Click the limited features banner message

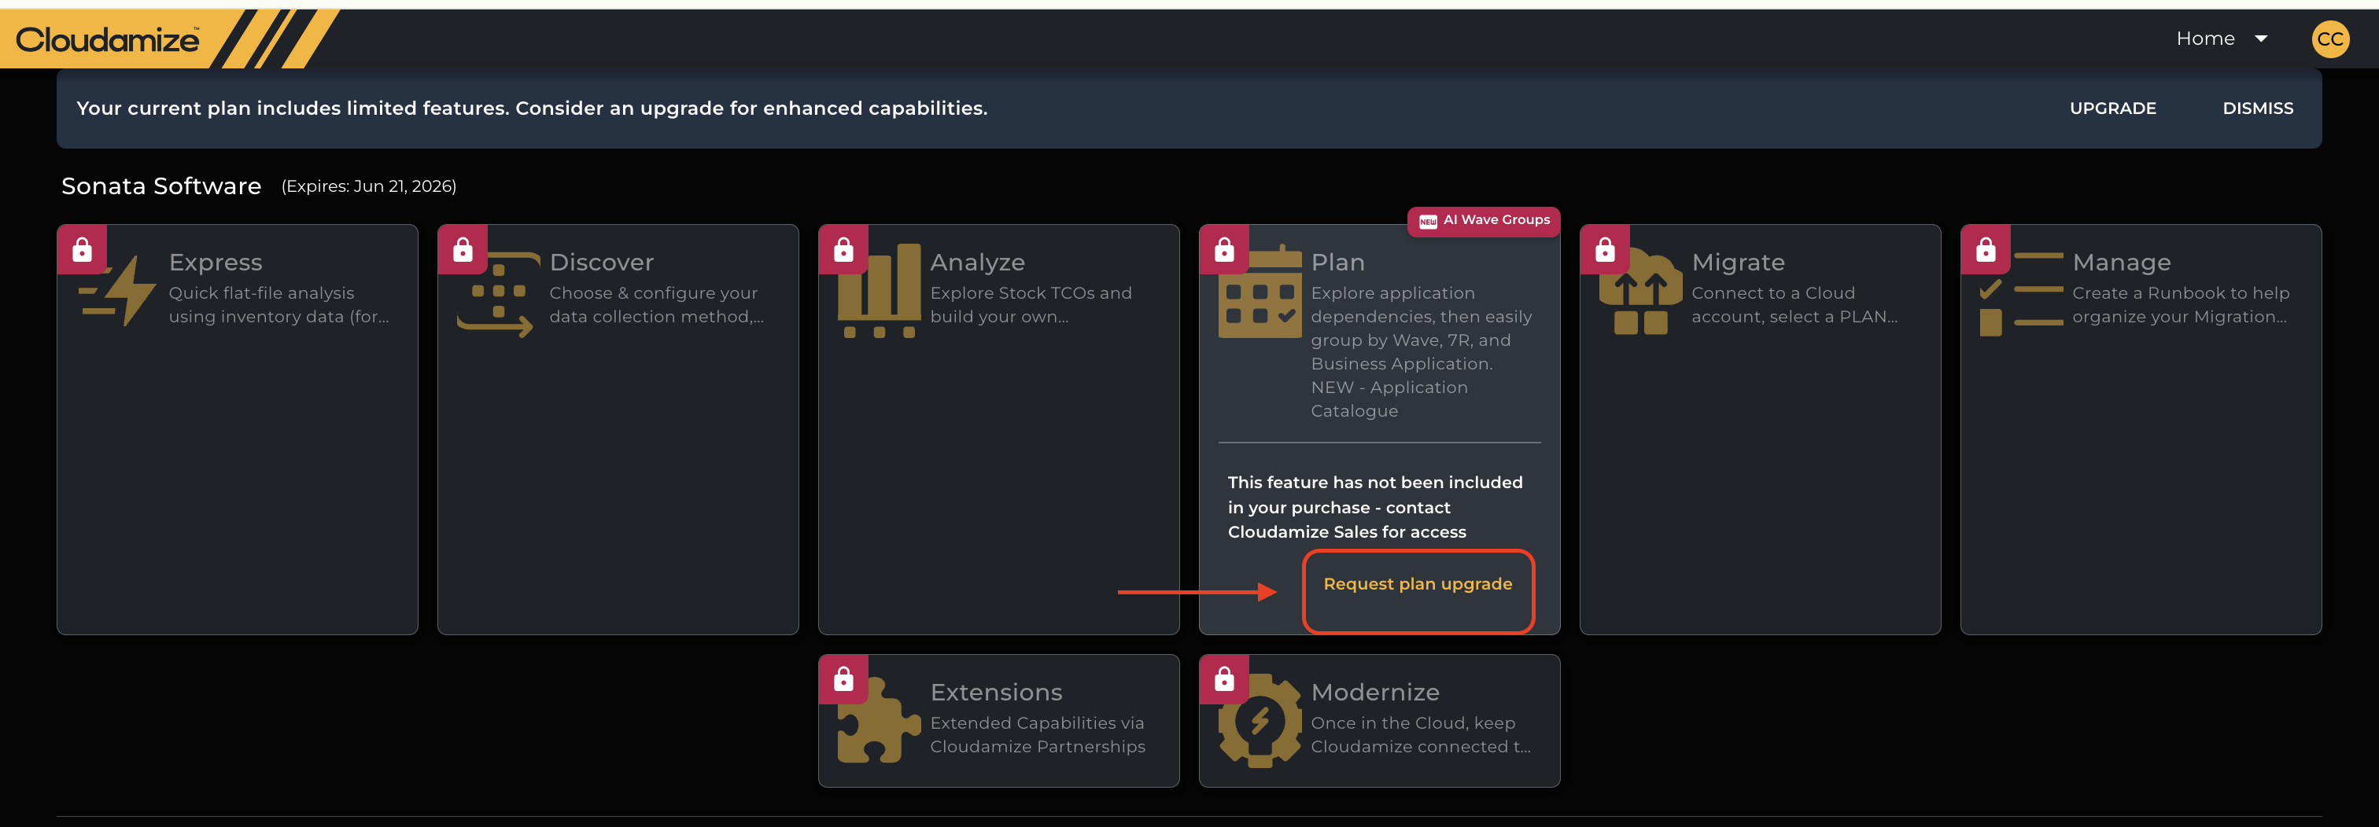[532, 108]
